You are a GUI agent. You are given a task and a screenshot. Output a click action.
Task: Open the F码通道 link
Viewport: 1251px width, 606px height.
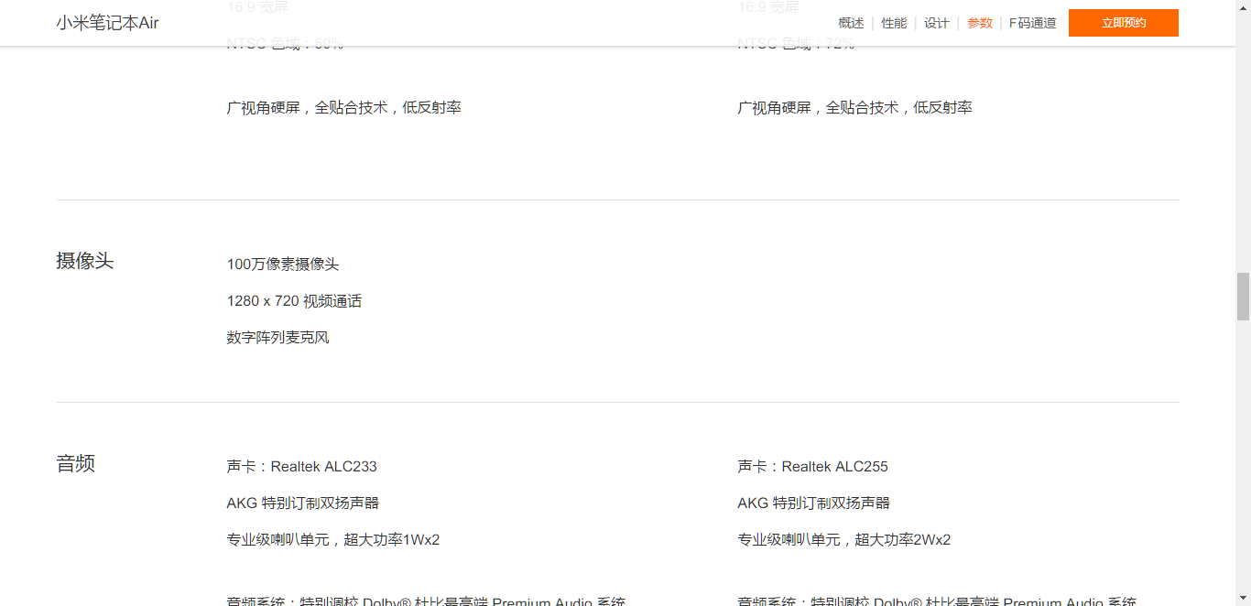[1032, 23]
